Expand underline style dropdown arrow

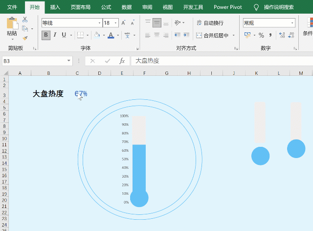click(71, 35)
